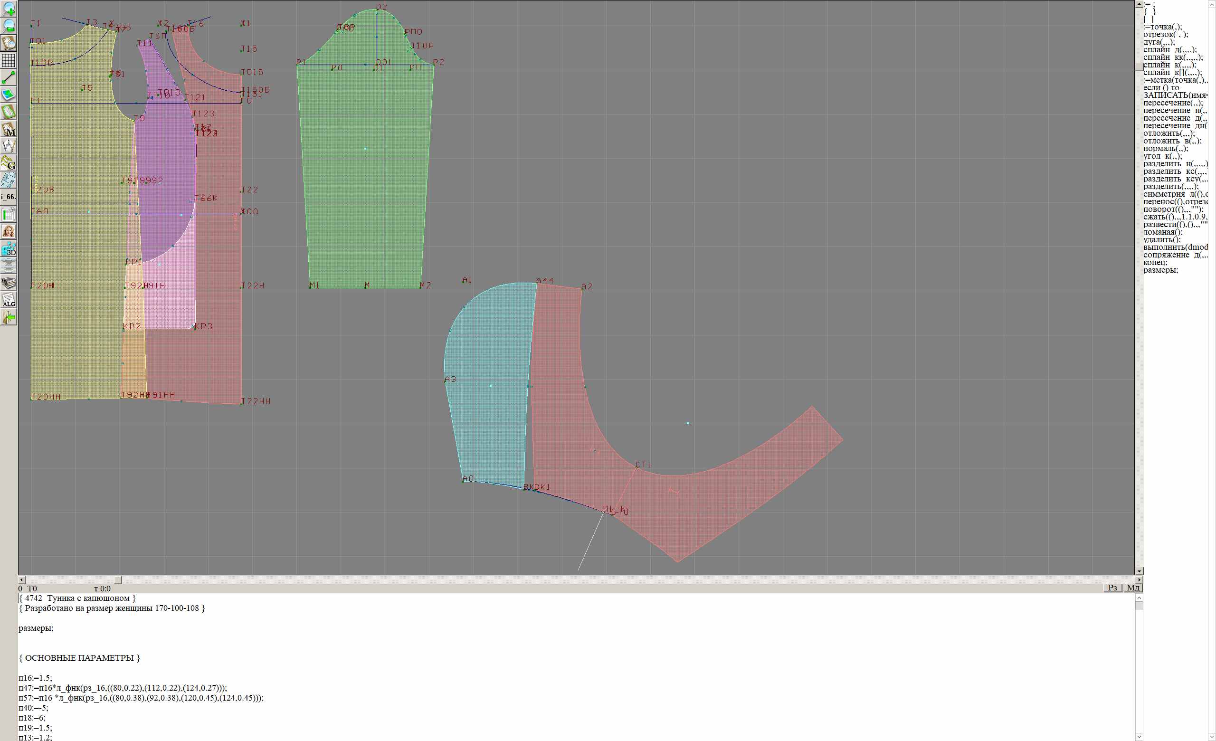The image size is (1216, 741).
Task: Open the pattern M tool icon
Action: click(x=9, y=129)
